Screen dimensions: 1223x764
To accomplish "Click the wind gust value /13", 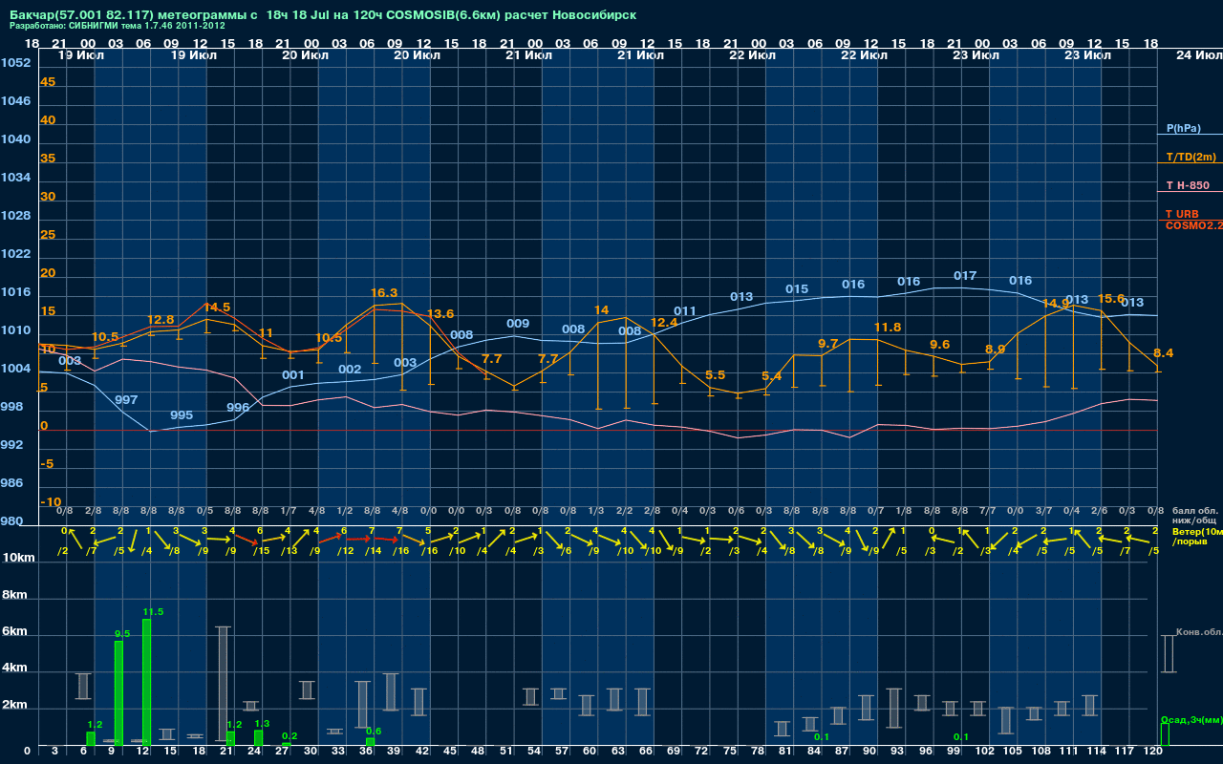I will [x=290, y=551].
